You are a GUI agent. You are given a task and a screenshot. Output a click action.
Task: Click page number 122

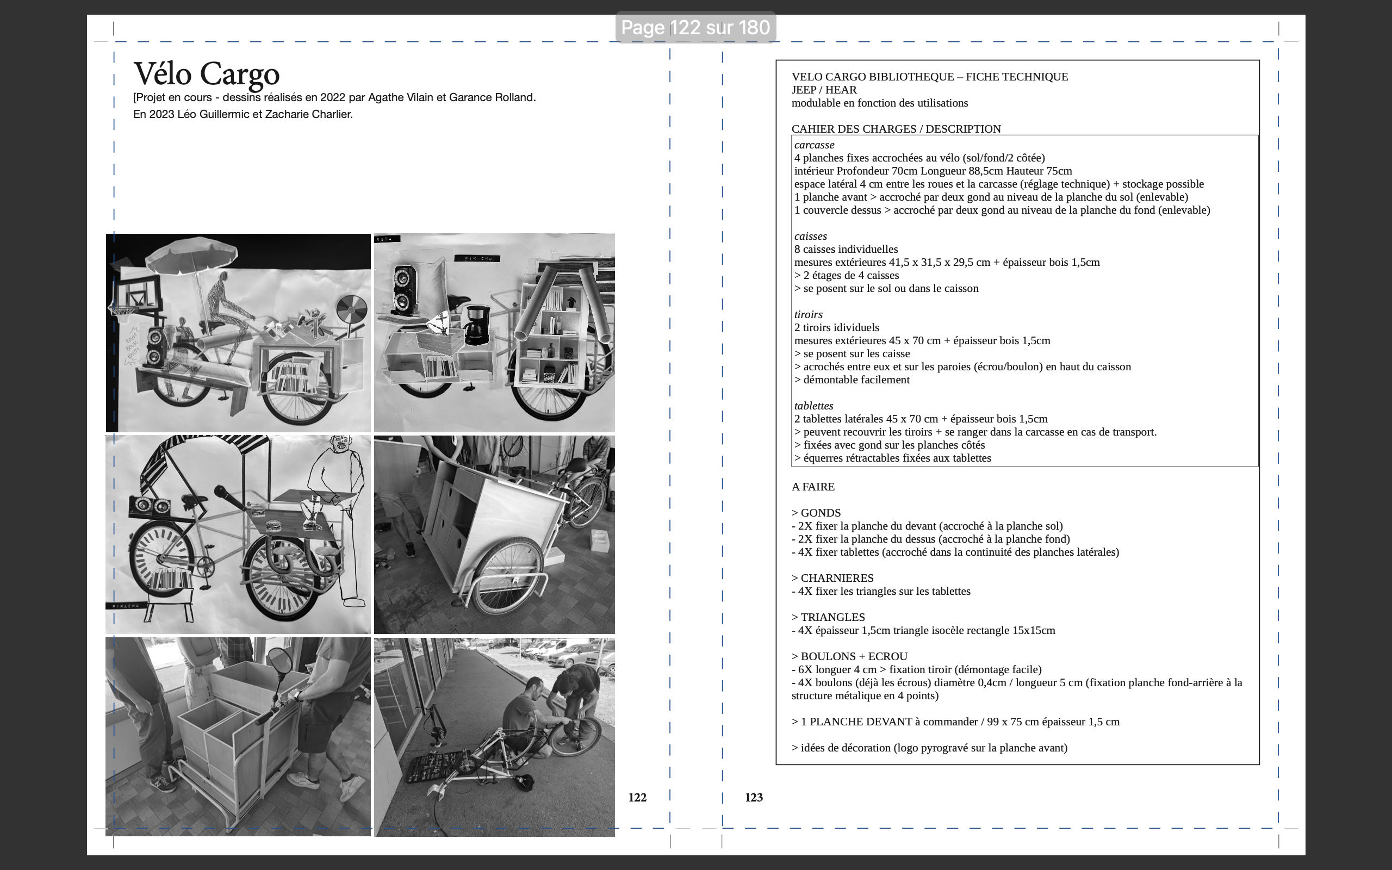[637, 798]
